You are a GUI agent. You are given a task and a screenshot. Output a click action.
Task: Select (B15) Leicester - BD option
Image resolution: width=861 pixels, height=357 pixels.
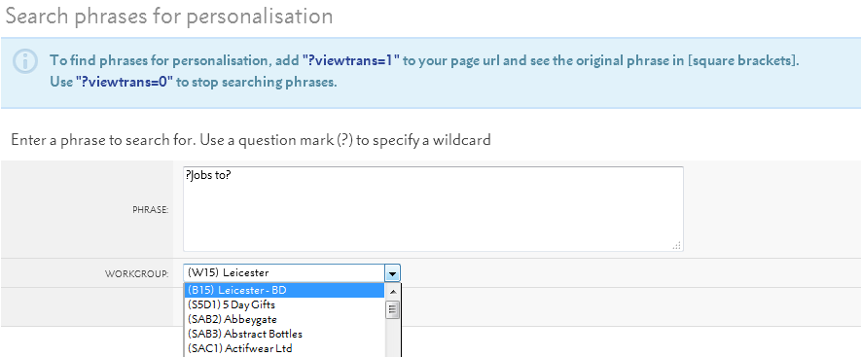click(x=284, y=290)
